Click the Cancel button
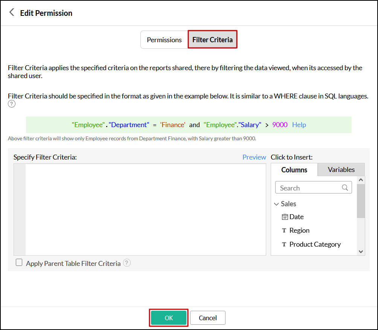Image resolution: width=378 pixels, height=330 pixels. pos(207,318)
